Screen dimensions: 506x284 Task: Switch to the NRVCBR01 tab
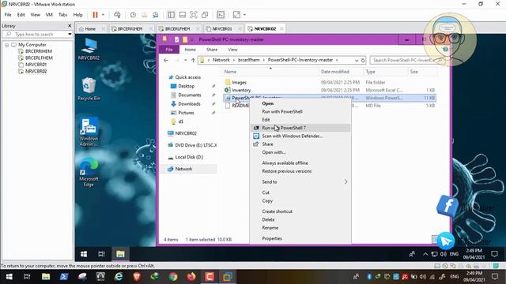[222, 28]
